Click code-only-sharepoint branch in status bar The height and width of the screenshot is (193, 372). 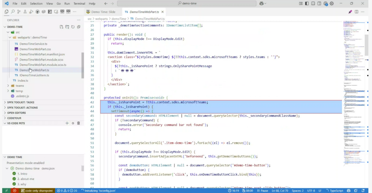37,190
